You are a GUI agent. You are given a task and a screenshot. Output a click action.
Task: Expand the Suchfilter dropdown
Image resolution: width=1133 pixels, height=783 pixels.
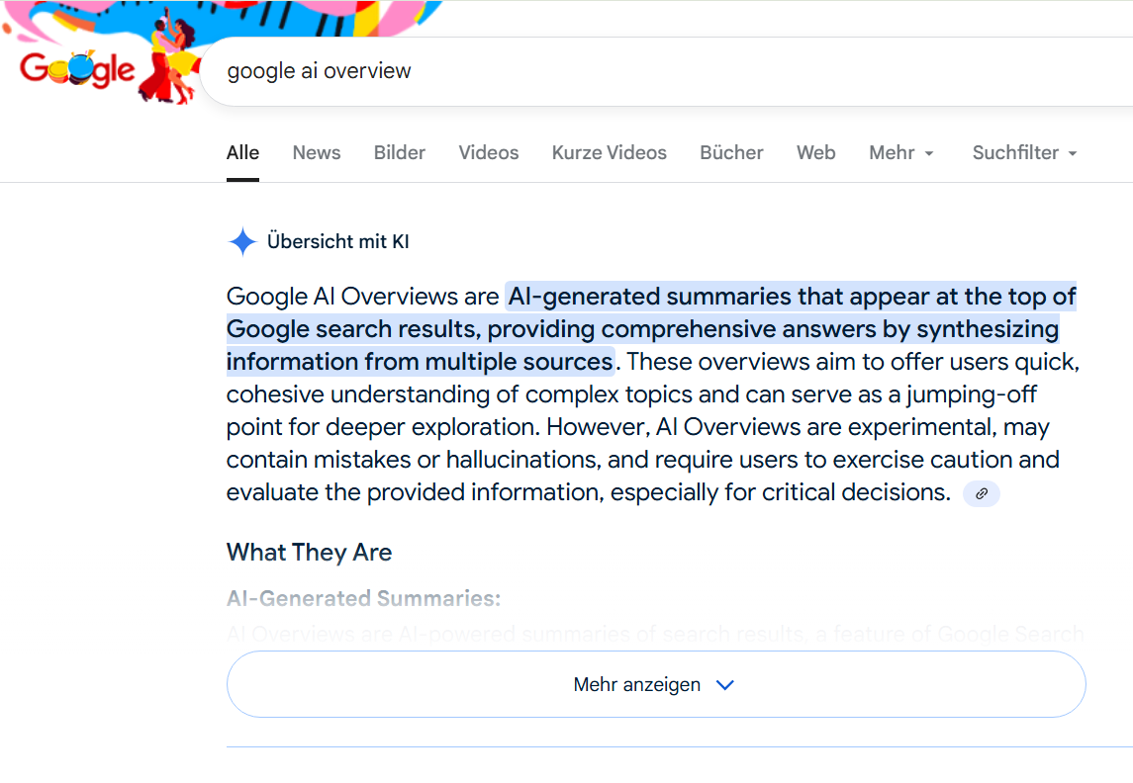1024,153
